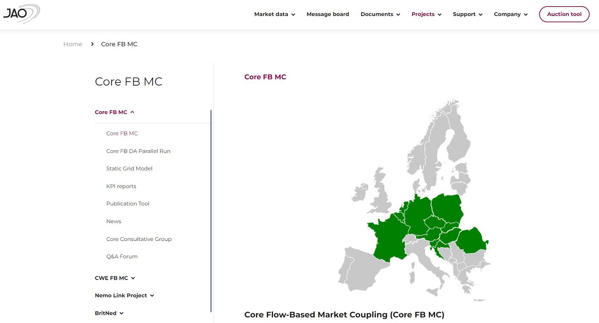Click the Core Flow-Based Market Coupling heading
This screenshot has height=323, width=599.
coord(344,315)
